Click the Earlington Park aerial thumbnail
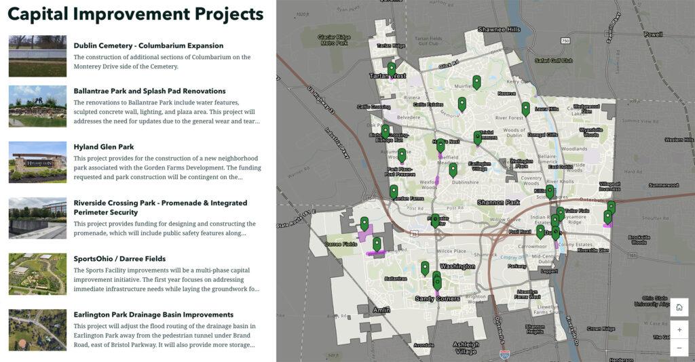The height and width of the screenshot is (362, 695). coord(37,329)
